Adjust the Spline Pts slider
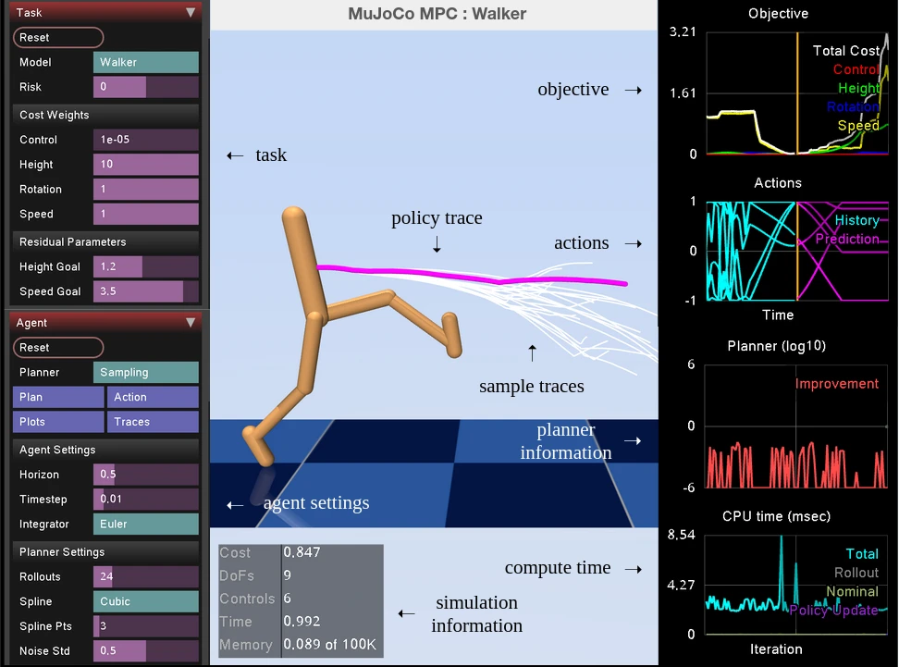This screenshot has width=899, height=667. (146, 625)
